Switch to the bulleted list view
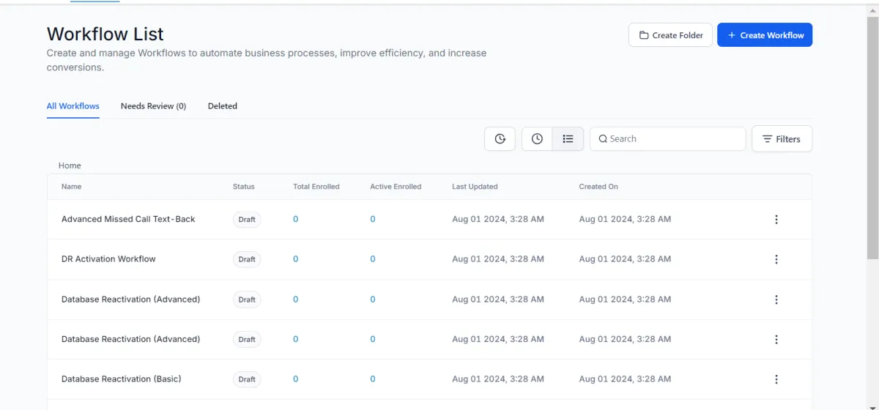Image resolution: width=879 pixels, height=410 pixels. [568, 139]
